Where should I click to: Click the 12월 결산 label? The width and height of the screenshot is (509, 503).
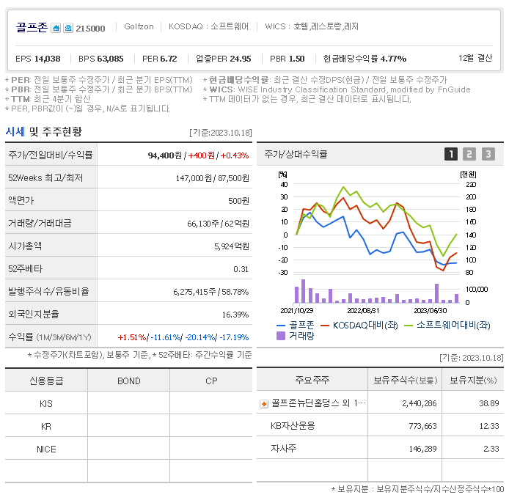pyautogui.click(x=475, y=58)
